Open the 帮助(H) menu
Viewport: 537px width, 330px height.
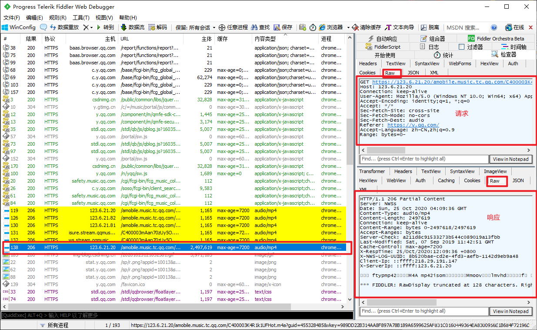(127, 18)
